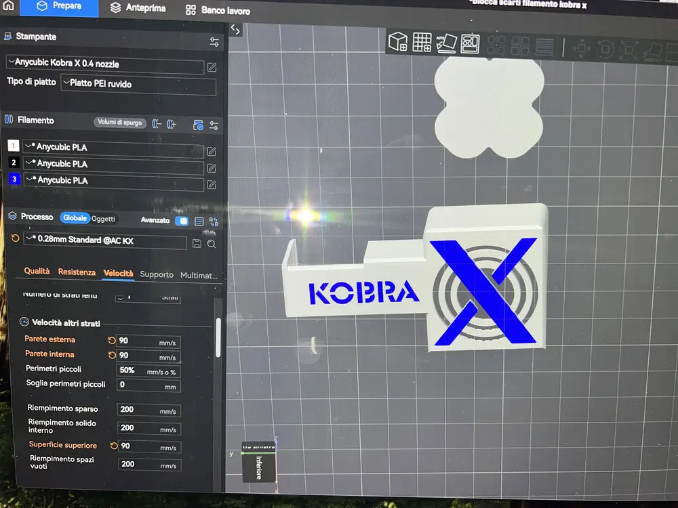The width and height of the screenshot is (678, 508).
Task: Edit filament 1 Anycubic PLA preset
Action: 212,152
